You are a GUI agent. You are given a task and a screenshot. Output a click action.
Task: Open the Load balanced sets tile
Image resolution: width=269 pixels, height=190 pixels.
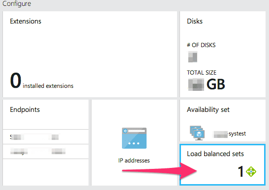pyautogui.click(x=222, y=164)
